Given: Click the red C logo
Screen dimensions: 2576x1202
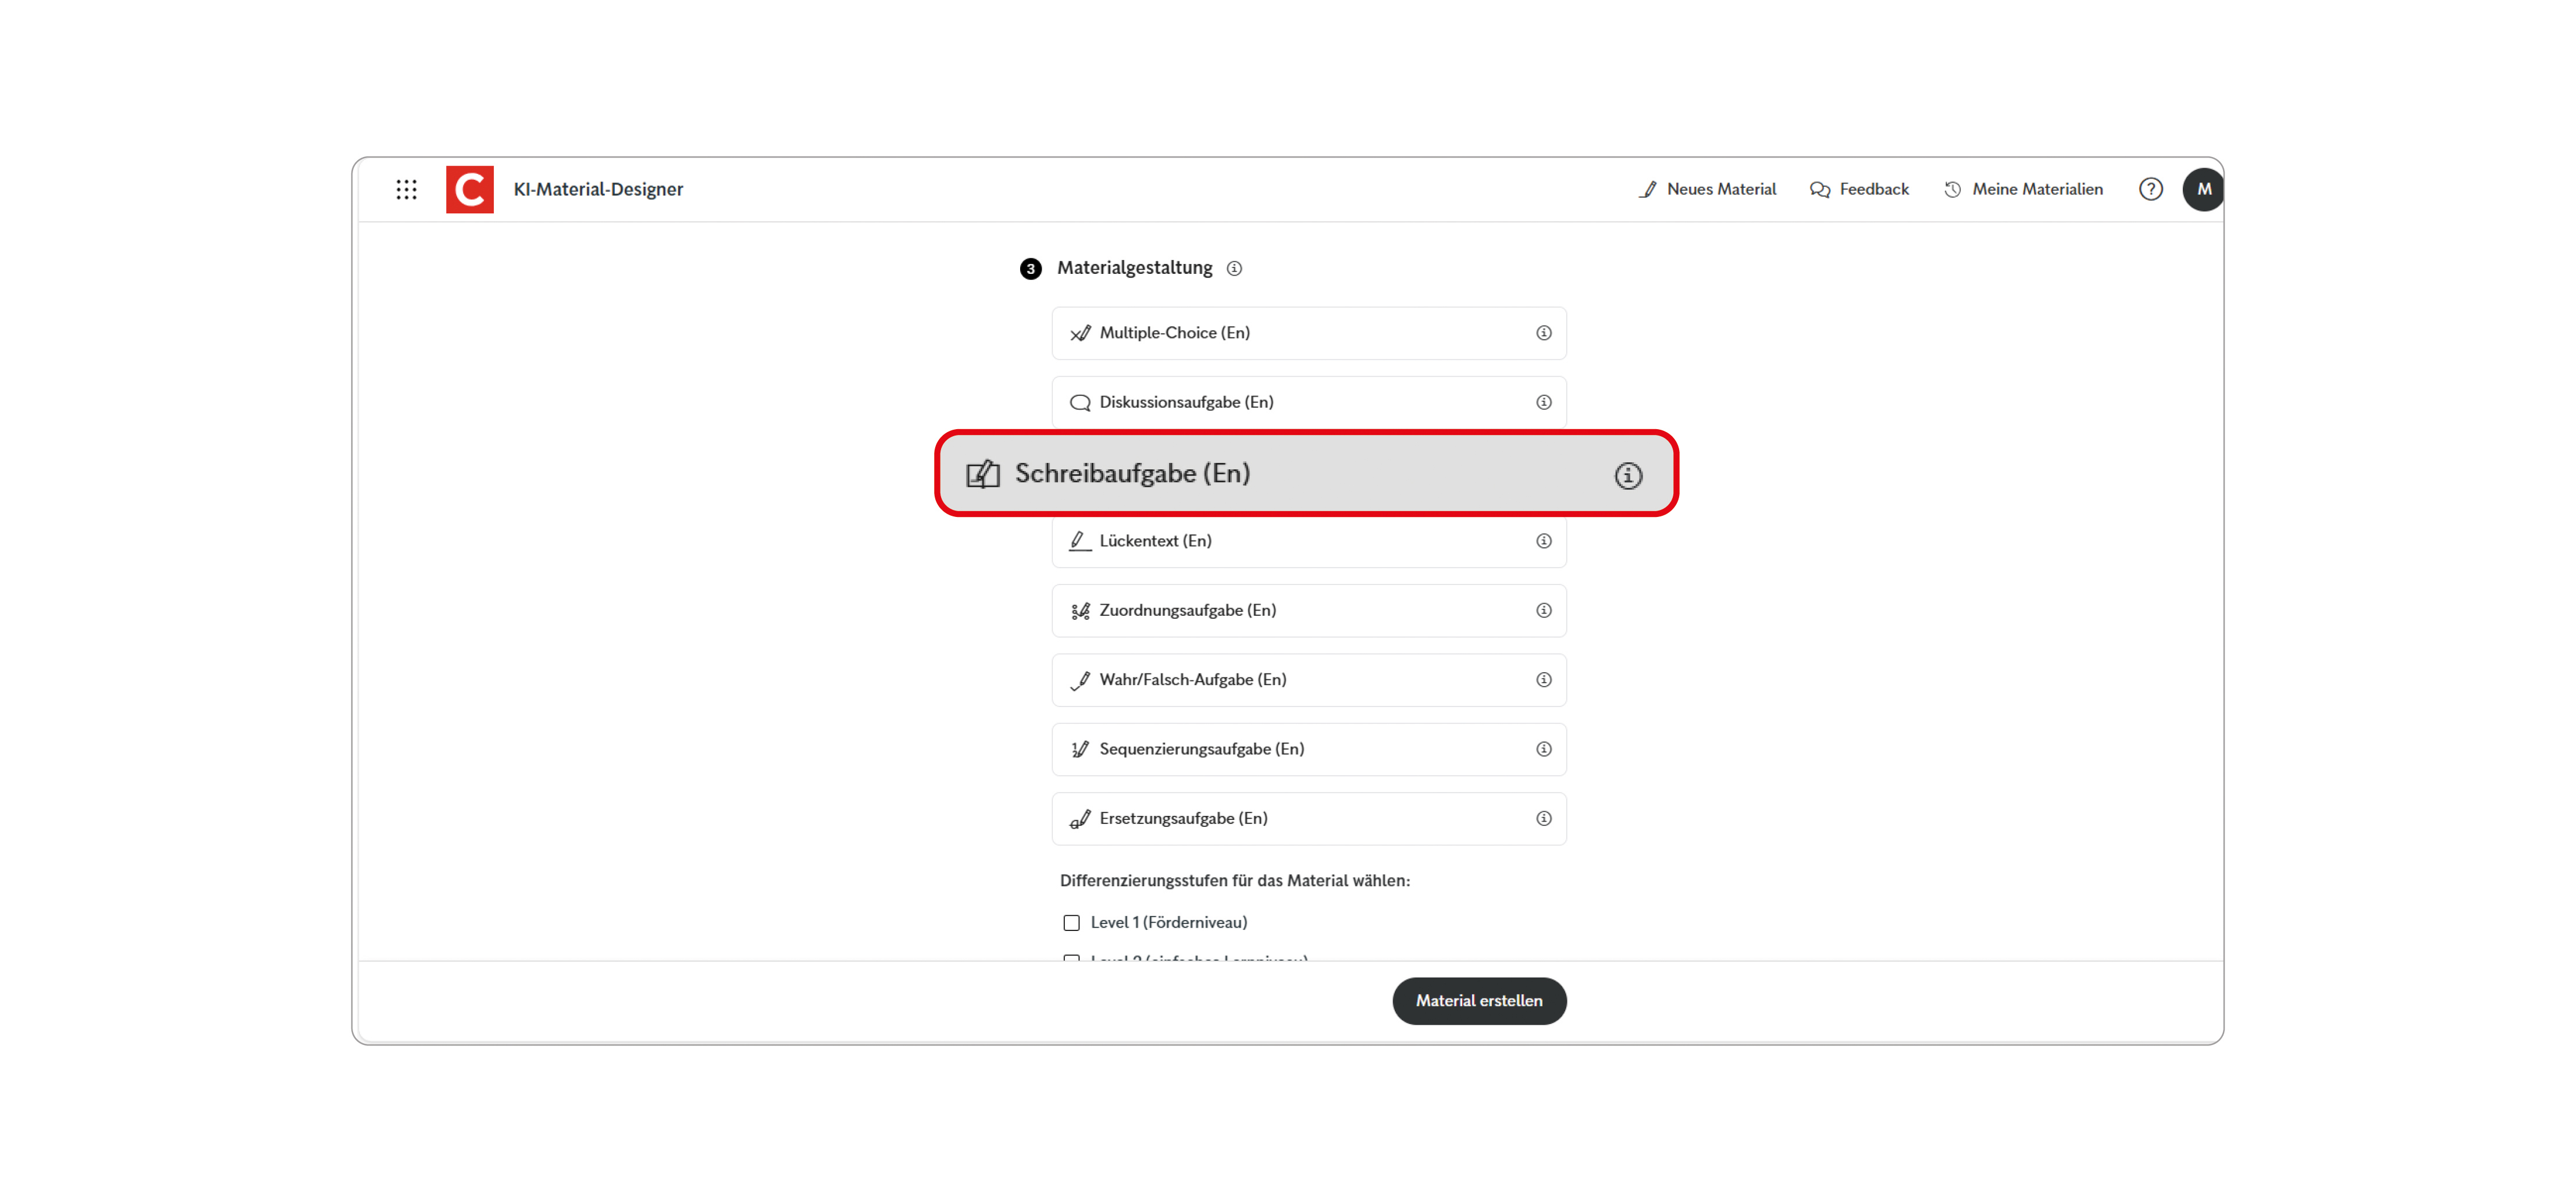Looking at the screenshot, I should coord(469,189).
